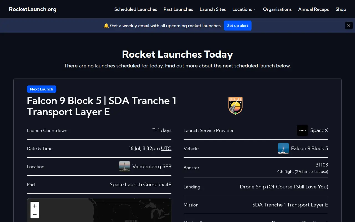Open the Vandenberg SFB location link
355x222 pixels.
152,167
